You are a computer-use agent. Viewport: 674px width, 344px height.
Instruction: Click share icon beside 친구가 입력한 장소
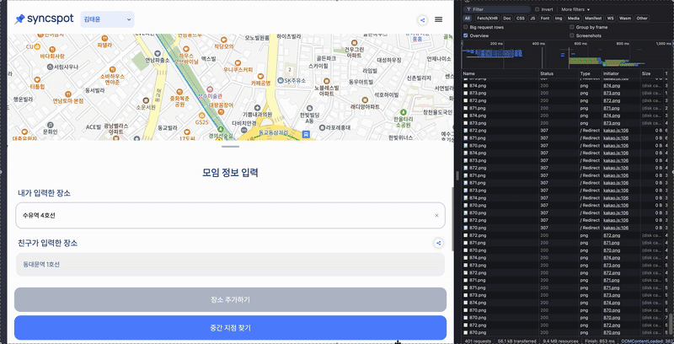point(438,243)
